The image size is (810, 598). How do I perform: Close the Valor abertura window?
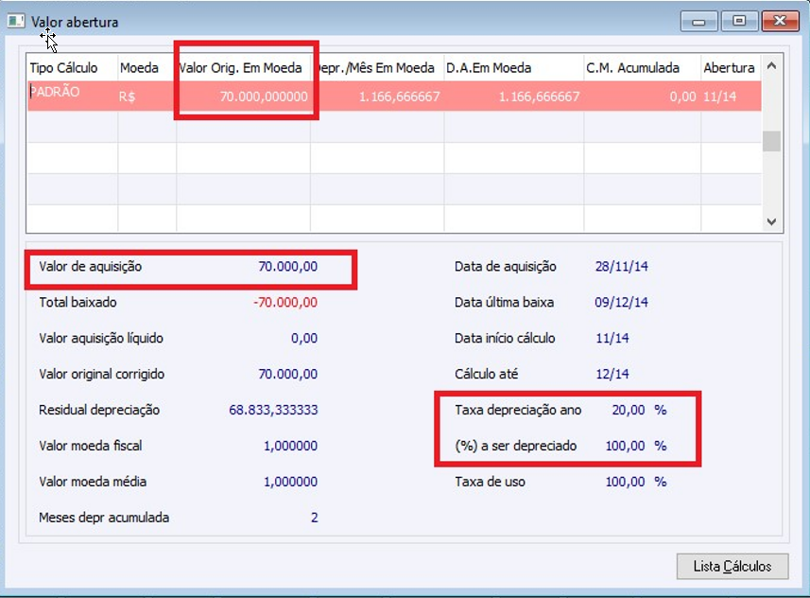point(780,21)
